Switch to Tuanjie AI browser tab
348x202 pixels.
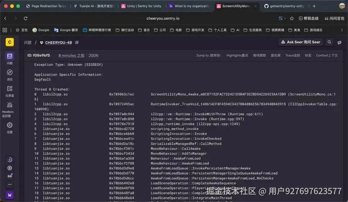tap(94, 6)
